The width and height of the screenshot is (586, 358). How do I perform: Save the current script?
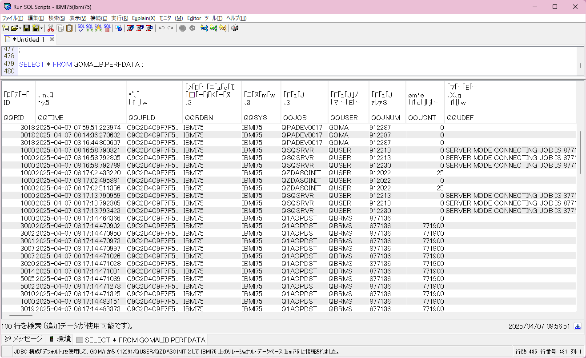tap(27, 28)
